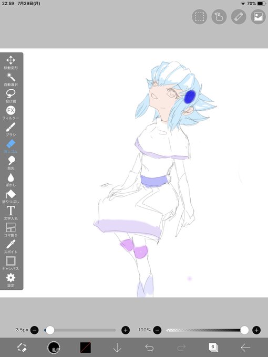This screenshot has height=357, width=268.
Task: Pick the Eyedropper (スポイト) tool
Action: [x=11, y=247]
